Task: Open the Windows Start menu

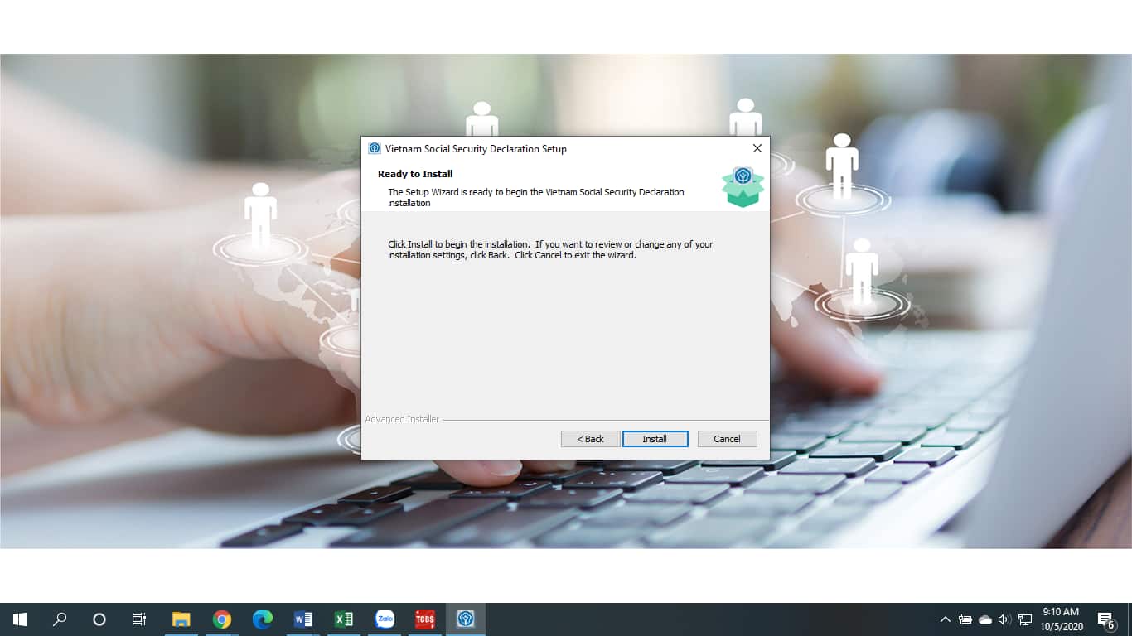Action: click(x=20, y=619)
